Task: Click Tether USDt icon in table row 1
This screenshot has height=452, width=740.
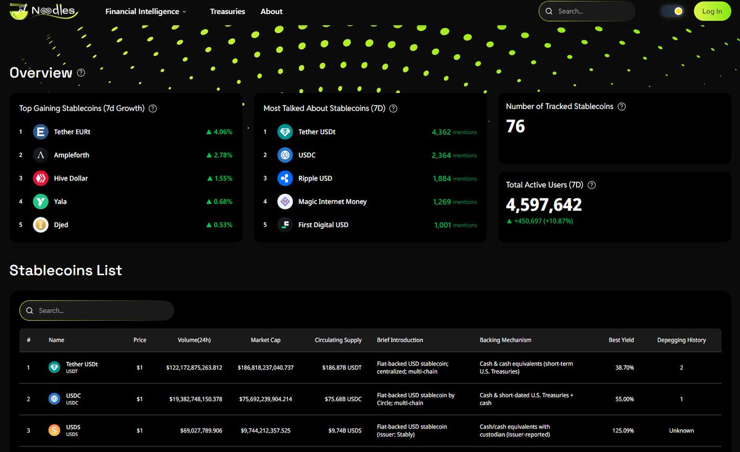Action: [x=55, y=368]
